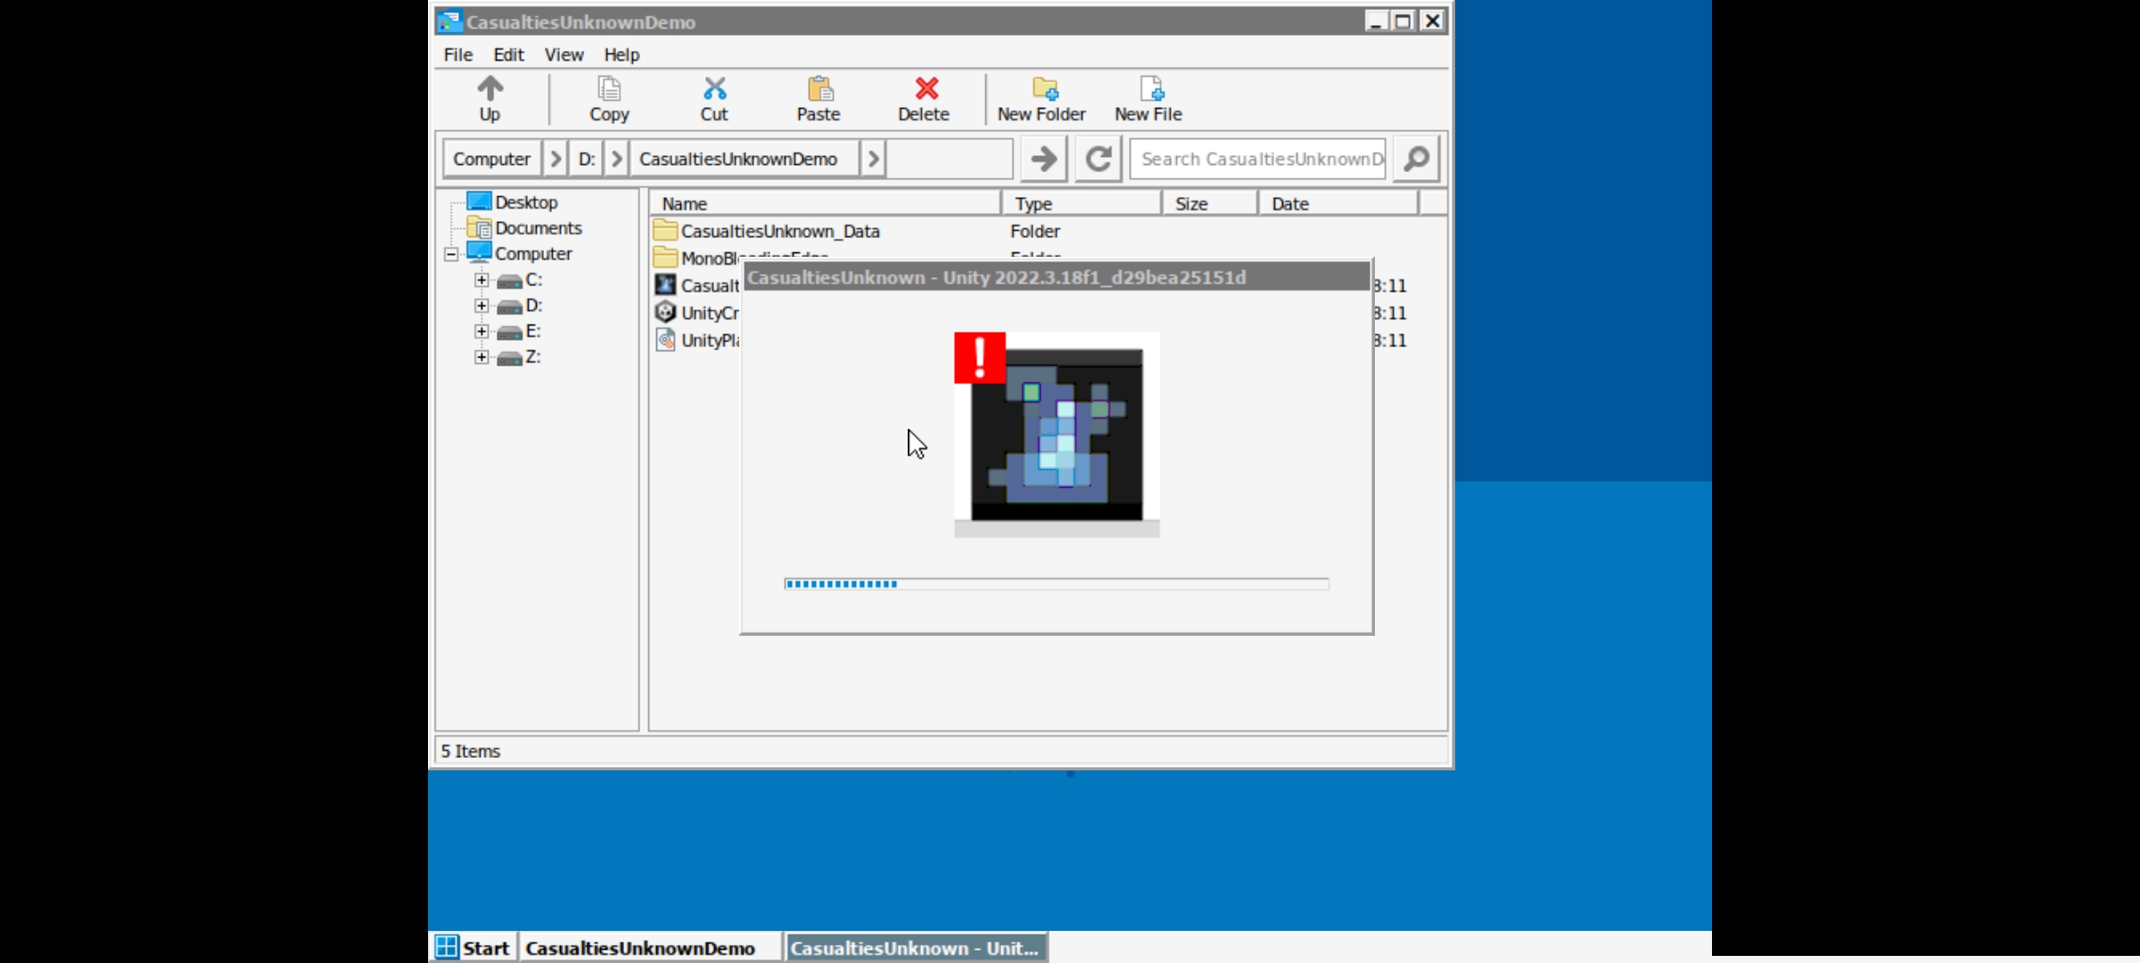Screen dimensions: 2140x963
Task: Expand the C: drive node
Action: 481,280
